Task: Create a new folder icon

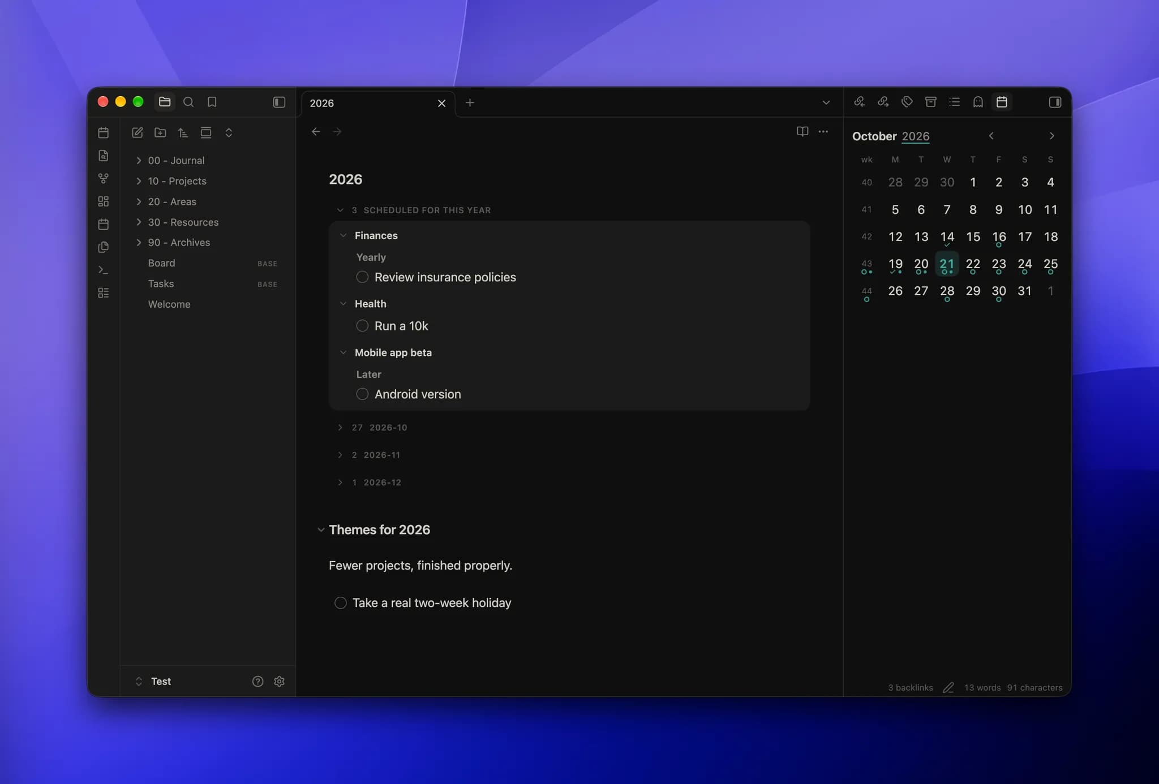Action: pyautogui.click(x=160, y=132)
